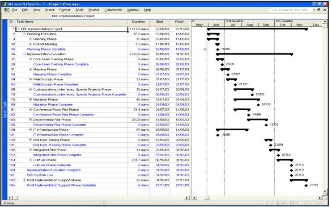Click the 18/06 Planning Phase Complete milestone diamond
Viewport: 331px width, 207px height.
218,50
